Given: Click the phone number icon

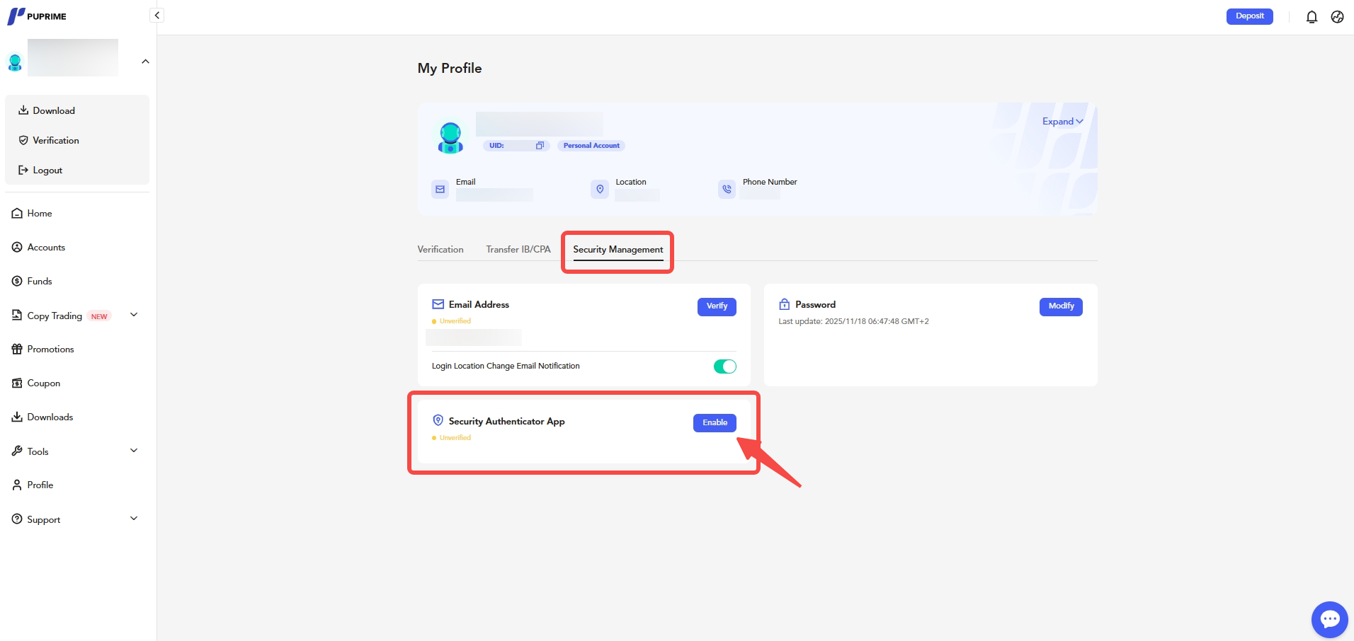Looking at the screenshot, I should 727,190.
